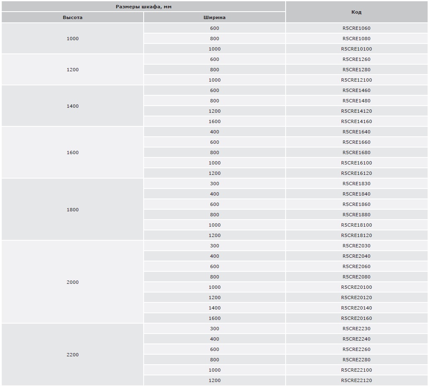Screen dimensions: 428x387
Task: Click width 400 in the R5CRE1640 row
Action: point(214,132)
